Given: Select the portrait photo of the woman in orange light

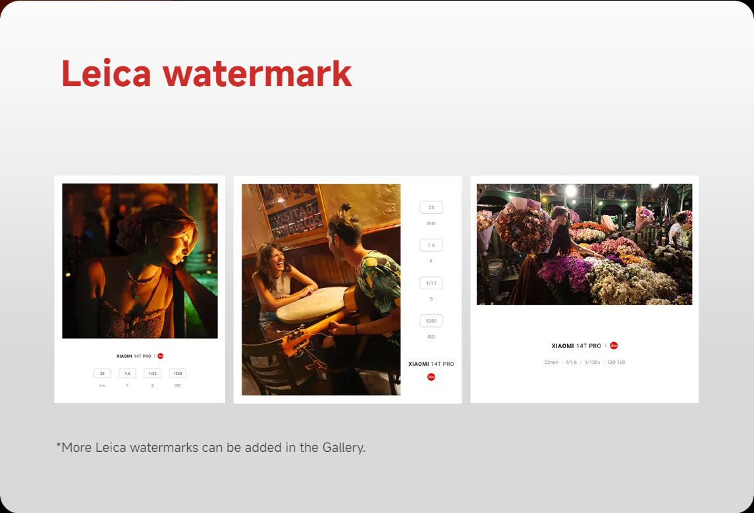Looking at the screenshot, I should pyautogui.click(x=140, y=261).
